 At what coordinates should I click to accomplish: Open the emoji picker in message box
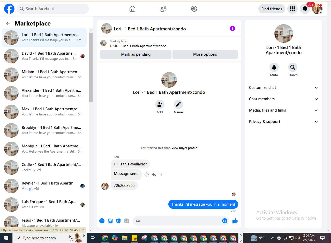pos(225,221)
